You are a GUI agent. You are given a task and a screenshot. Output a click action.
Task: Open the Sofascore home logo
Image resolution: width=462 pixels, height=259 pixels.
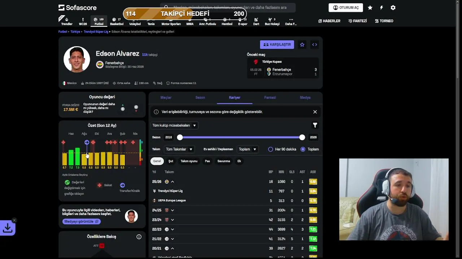[x=77, y=8]
